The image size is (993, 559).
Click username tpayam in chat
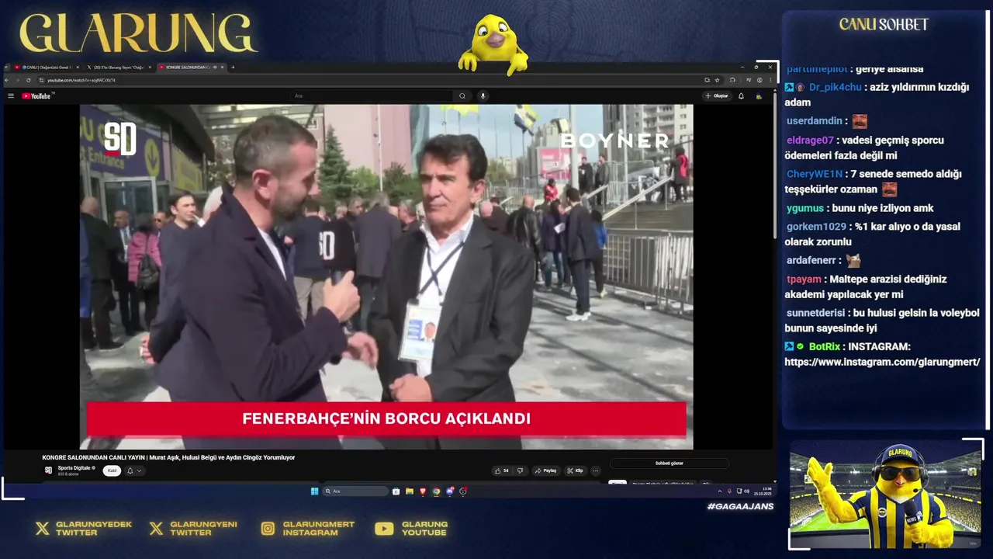[804, 279]
